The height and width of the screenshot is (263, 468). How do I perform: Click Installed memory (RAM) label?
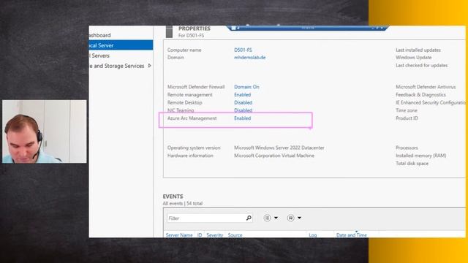421,156
